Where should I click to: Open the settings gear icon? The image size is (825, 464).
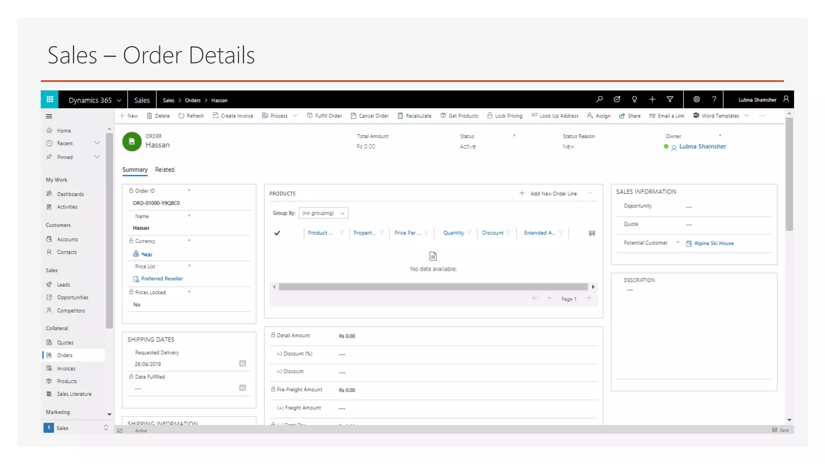696,99
